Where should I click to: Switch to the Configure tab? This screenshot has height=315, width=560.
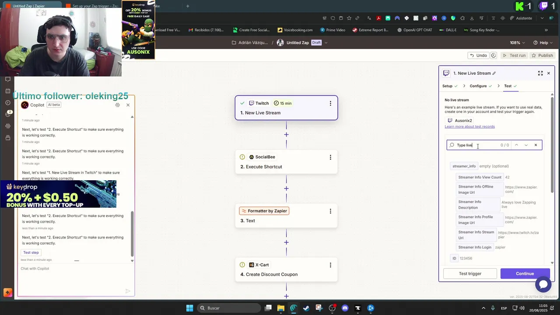(x=481, y=86)
